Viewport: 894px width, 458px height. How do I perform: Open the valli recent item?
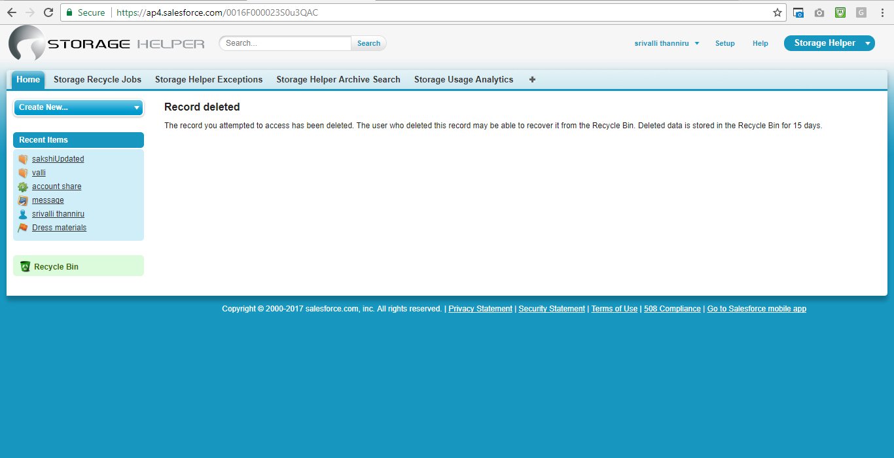tap(39, 173)
